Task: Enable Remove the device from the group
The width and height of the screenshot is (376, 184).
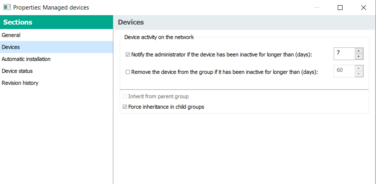Action: 128,72
